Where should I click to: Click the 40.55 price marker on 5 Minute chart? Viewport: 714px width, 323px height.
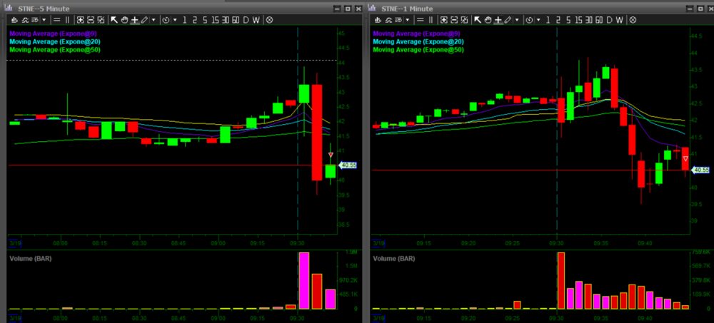[348, 165]
